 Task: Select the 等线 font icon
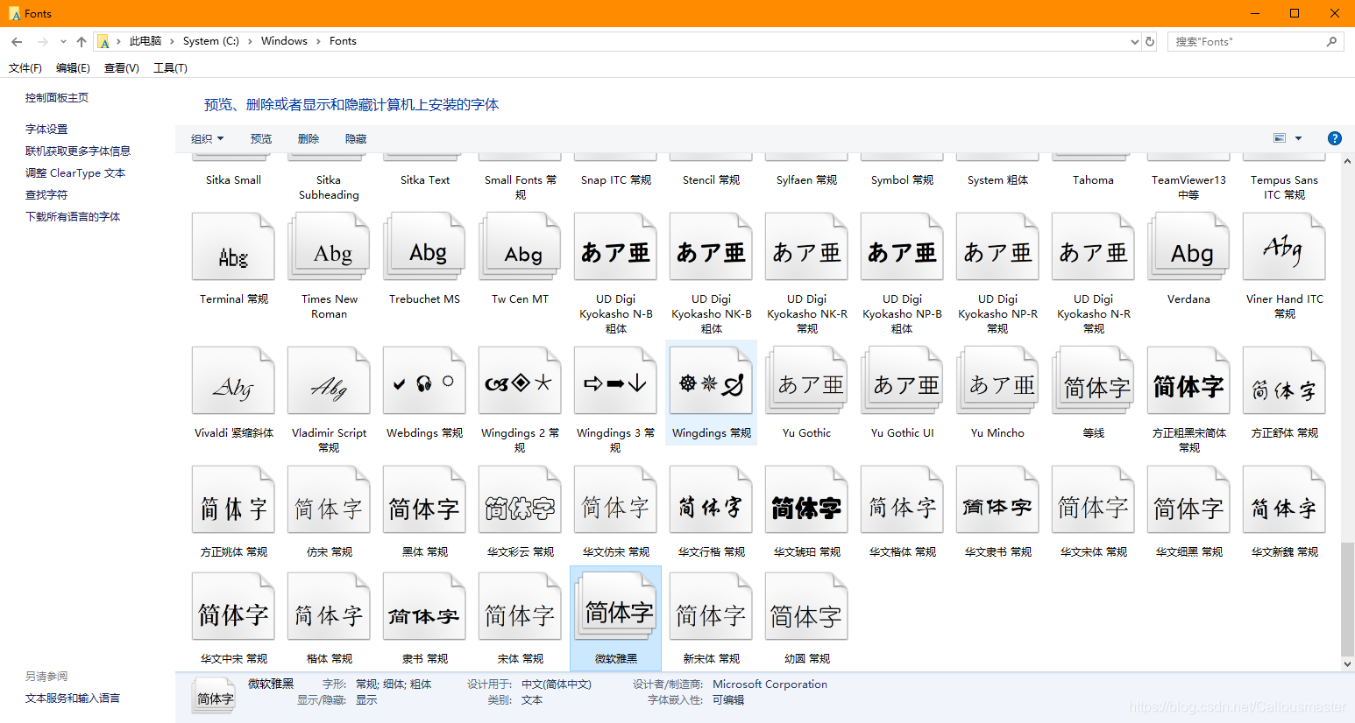pyautogui.click(x=1093, y=381)
